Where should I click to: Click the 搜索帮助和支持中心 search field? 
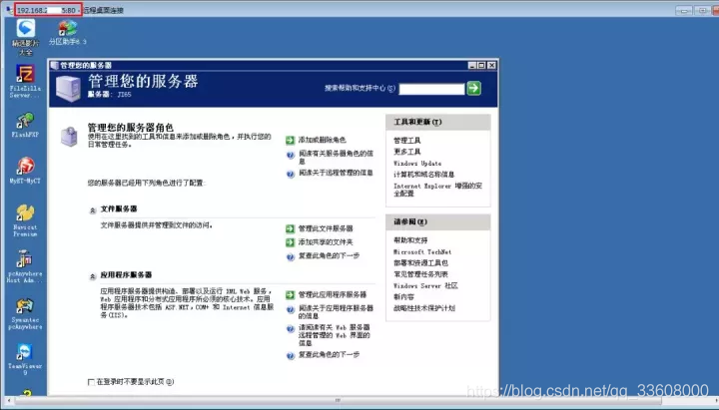tap(431, 89)
